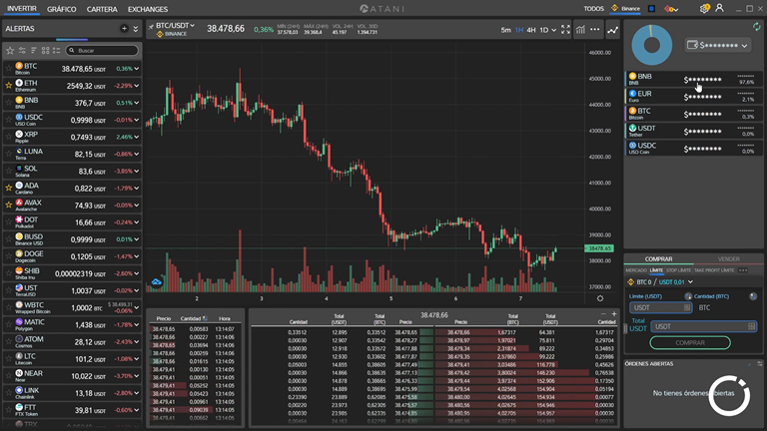Expand the SHIB watchlist row chevron
Screen dimensions: 767x431
tap(137, 273)
